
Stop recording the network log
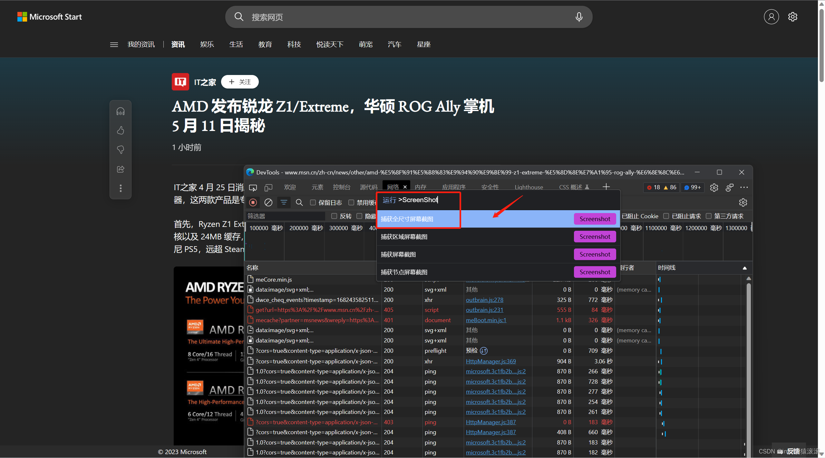coord(253,202)
